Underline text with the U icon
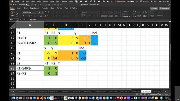The width and height of the screenshot is (180, 101). pyautogui.click(x=29, y=16)
